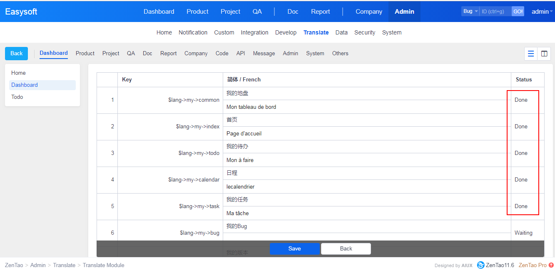
Task: Switch to split column view icon
Action: (x=544, y=54)
